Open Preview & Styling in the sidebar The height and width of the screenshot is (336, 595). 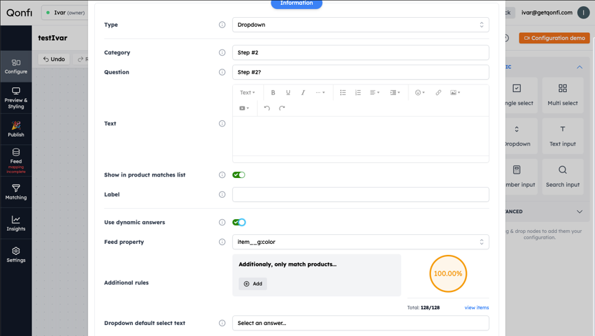point(16,98)
